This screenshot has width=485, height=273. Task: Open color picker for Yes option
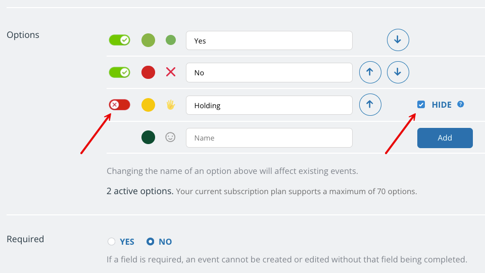148,40
